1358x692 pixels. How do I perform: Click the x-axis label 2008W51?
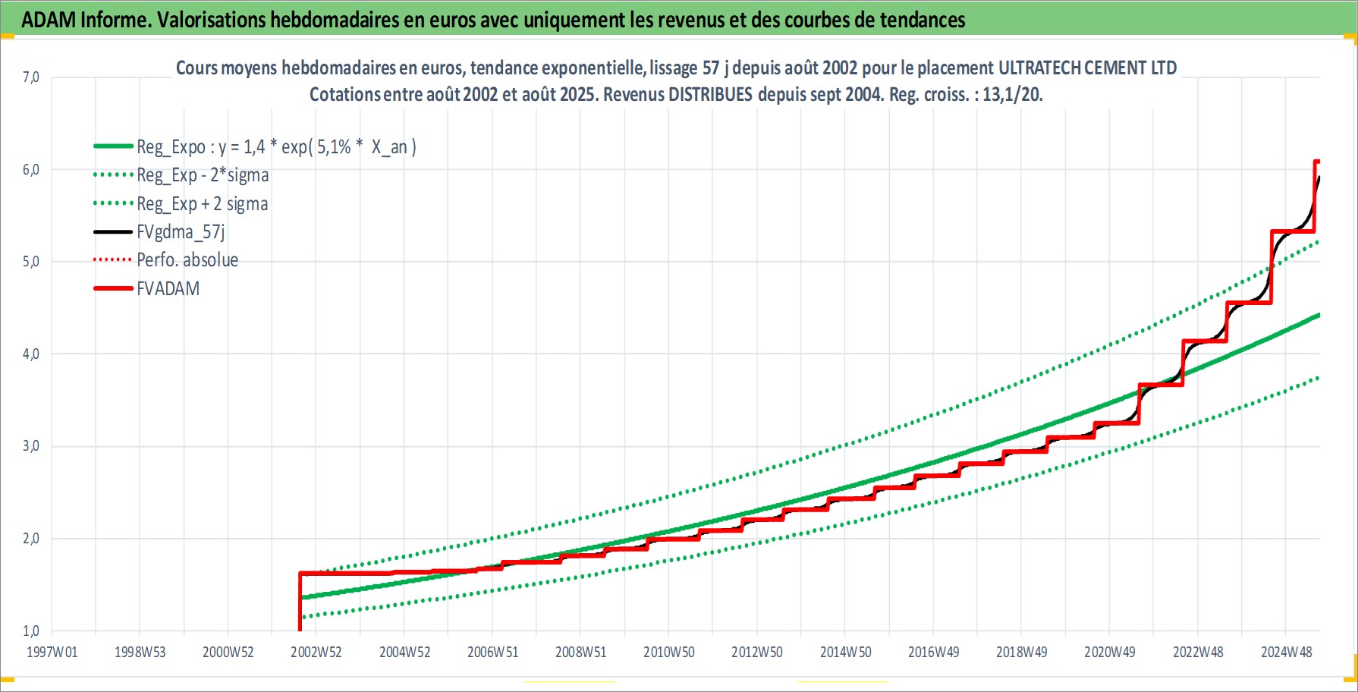(581, 653)
